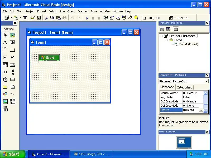211x158 pixels.
Task: Switch to the Alphabetic properties tab
Action: coord(167,87)
